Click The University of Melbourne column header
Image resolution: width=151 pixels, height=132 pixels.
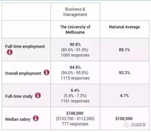[75, 30]
